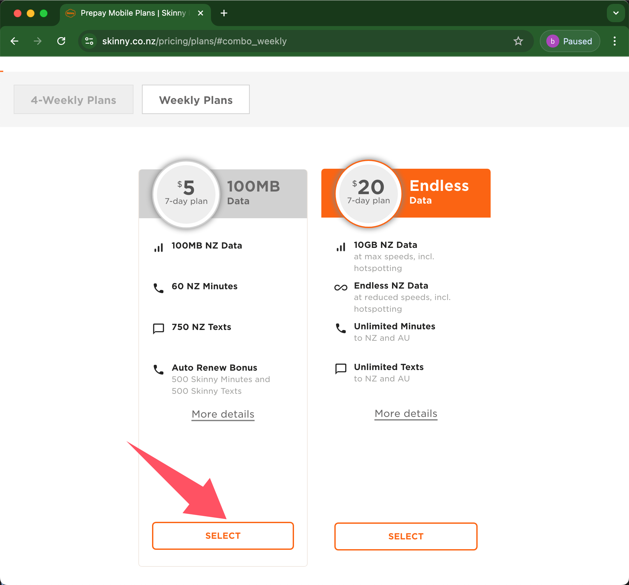Click the $20 7-day plan badge
629x585 pixels.
coord(369,193)
